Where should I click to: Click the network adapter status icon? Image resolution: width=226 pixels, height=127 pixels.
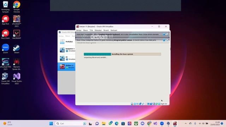coord(140,104)
